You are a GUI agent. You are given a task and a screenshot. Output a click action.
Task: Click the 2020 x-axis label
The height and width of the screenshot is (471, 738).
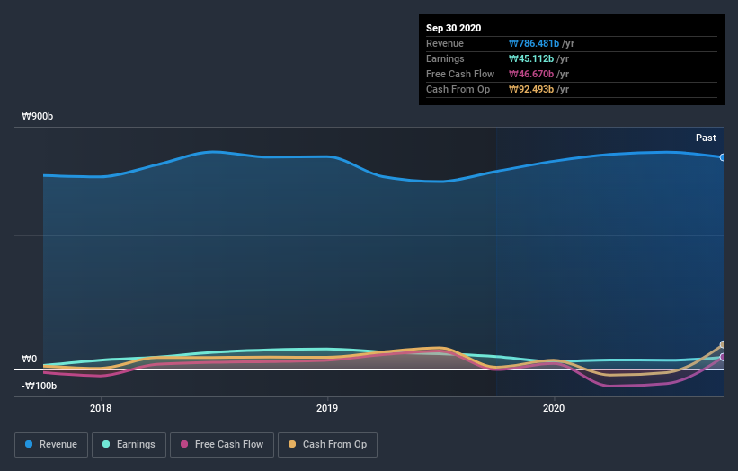point(554,408)
